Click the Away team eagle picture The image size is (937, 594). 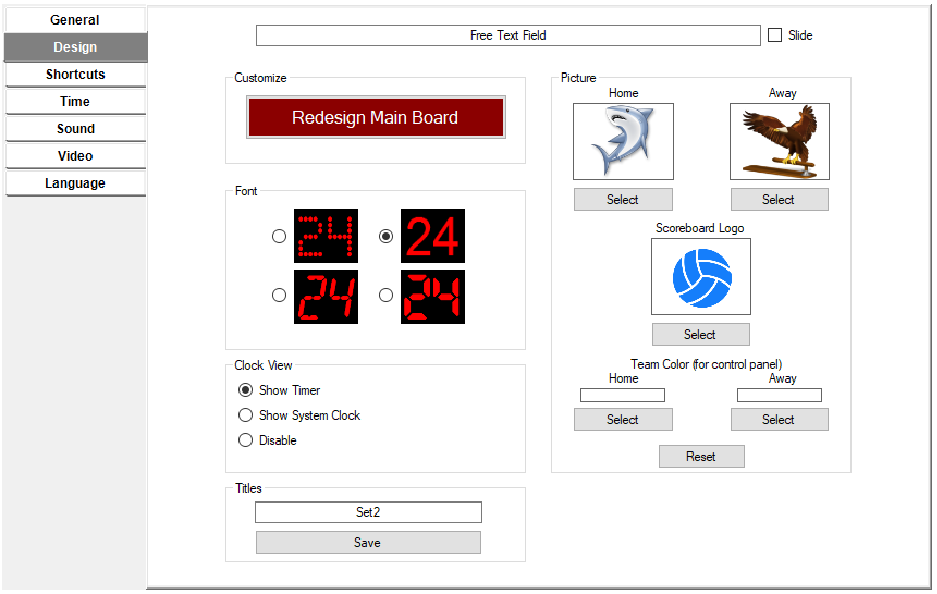(779, 142)
